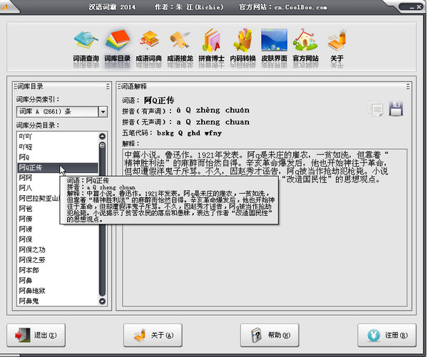Viewport: 428px width, 357px height.
Task: Open 拼音博士 pinyin doctor icon
Action: pyautogui.click(x=212, y=46)
